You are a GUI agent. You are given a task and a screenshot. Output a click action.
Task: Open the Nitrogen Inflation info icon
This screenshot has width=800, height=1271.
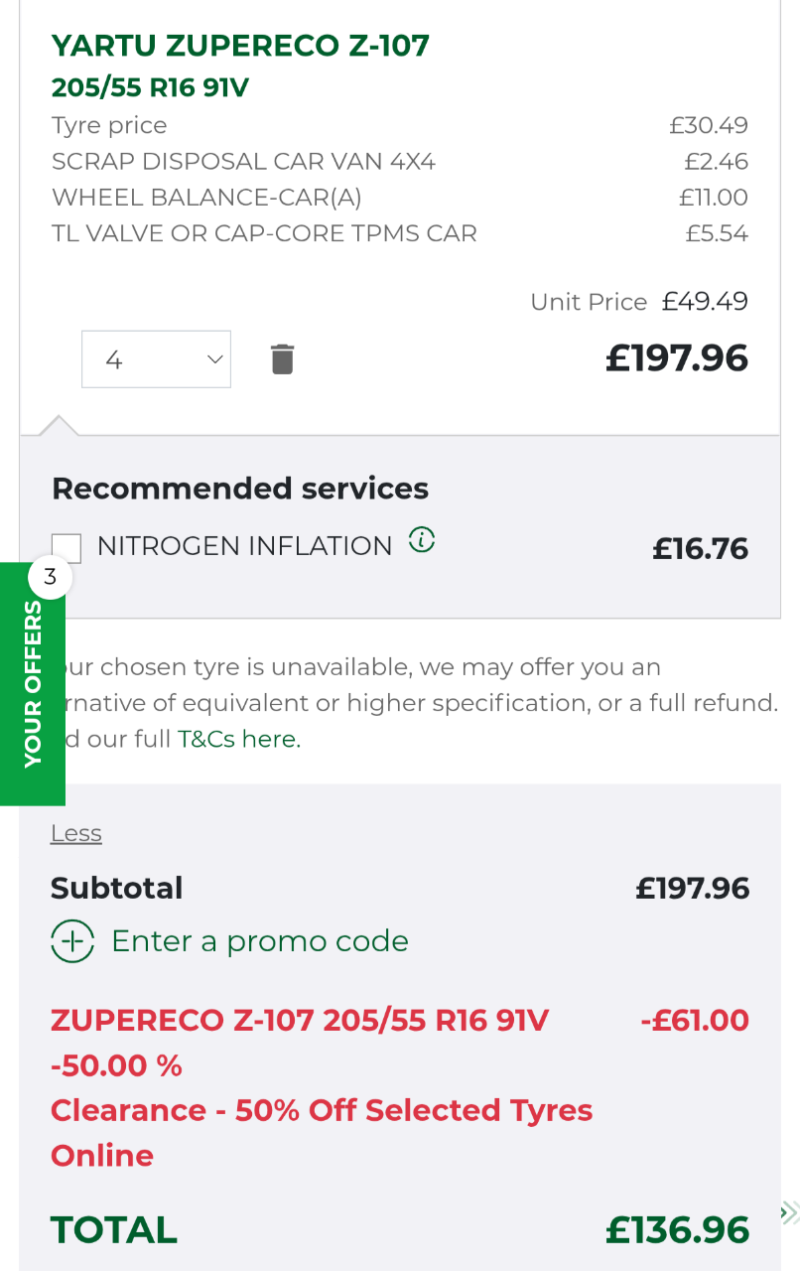pos(422,541)
